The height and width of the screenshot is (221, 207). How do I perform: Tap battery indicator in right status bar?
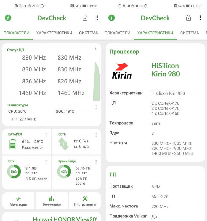(x=189, y=6)
